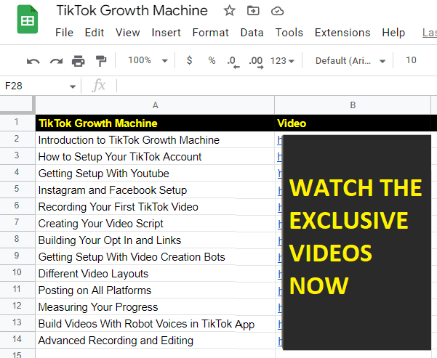
Task: Open the View menu
Action: coord(128,33)
